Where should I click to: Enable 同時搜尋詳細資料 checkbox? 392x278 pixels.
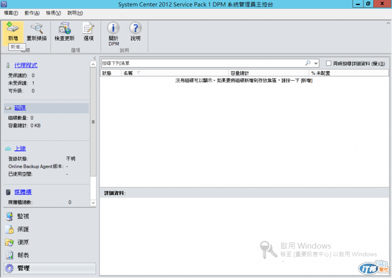(328, 64)
